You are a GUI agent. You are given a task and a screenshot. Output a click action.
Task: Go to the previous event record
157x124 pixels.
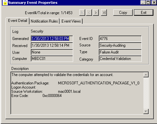[89, 13]
